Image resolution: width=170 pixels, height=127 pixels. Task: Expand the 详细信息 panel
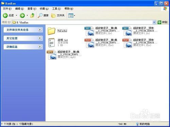pyautogui.click(x=23, y=47)
